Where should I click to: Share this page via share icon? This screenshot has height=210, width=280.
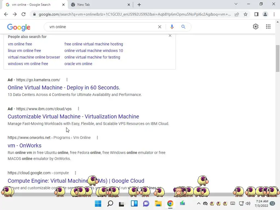[237, 14]
